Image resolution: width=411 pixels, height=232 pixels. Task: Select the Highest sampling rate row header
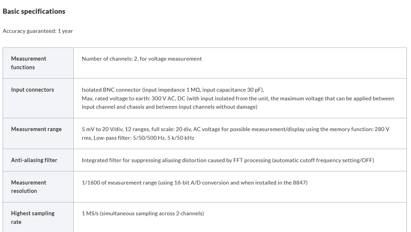(38, 217)
